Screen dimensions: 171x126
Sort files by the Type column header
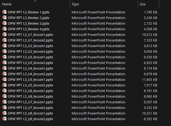[75, 4]
